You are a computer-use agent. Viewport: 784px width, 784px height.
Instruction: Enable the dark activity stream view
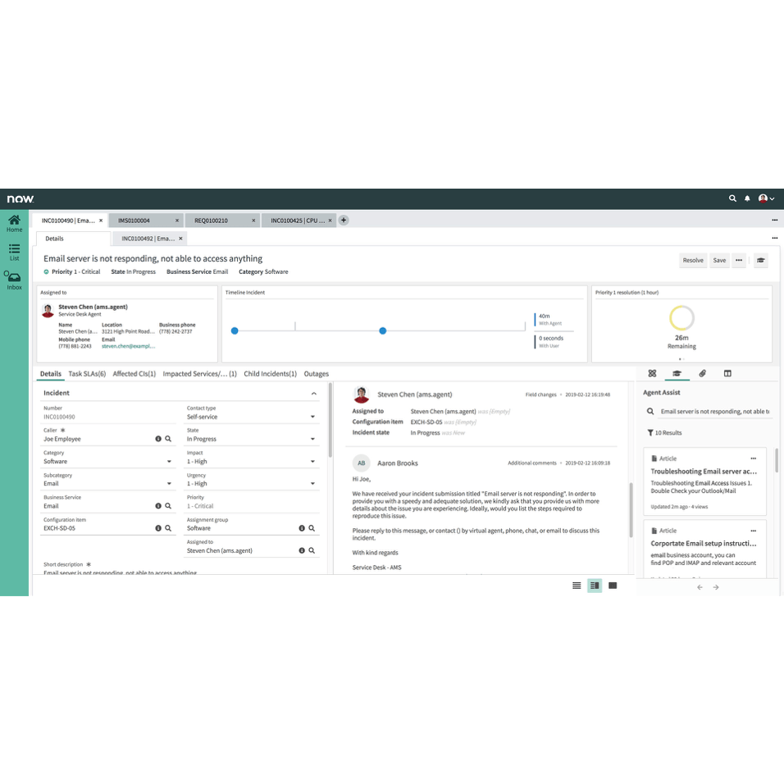tap(612, 586)
